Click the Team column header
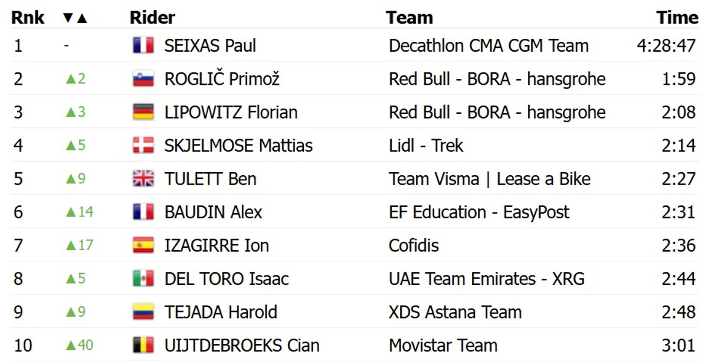 point(409,18)
